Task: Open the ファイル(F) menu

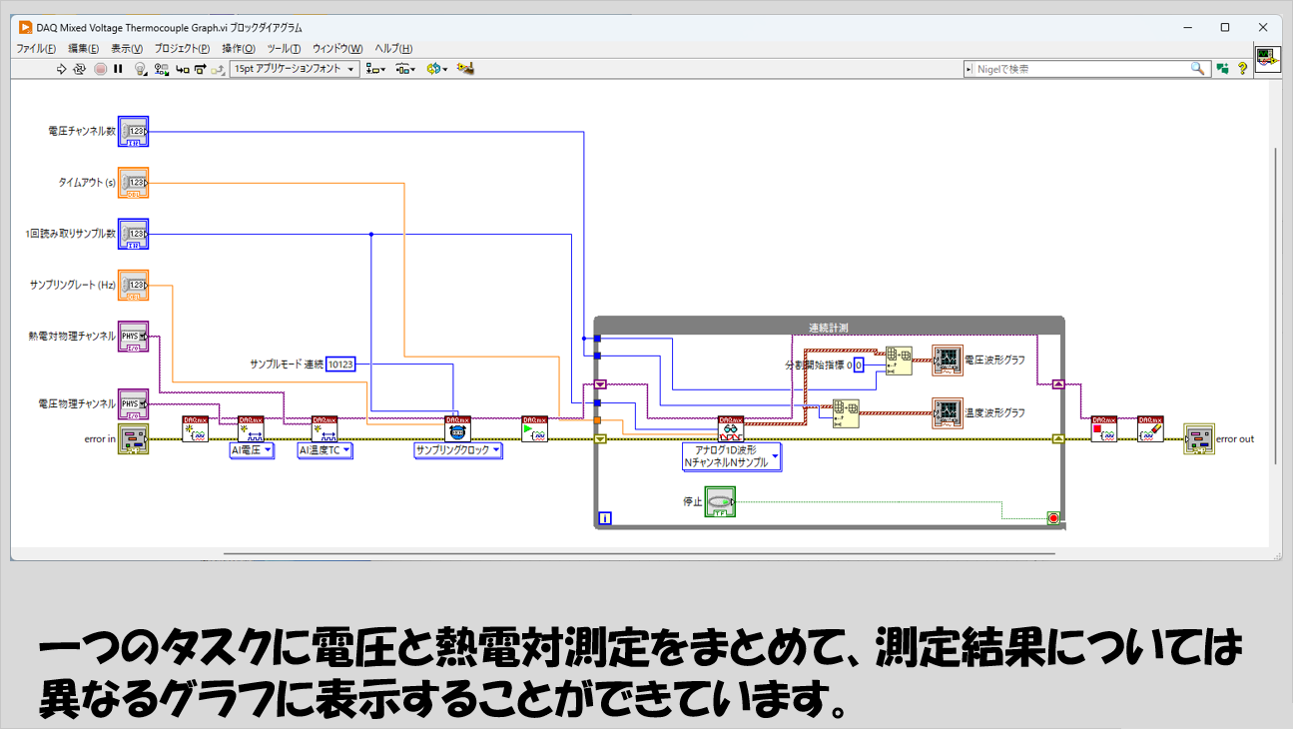Action: click(36, 48)
